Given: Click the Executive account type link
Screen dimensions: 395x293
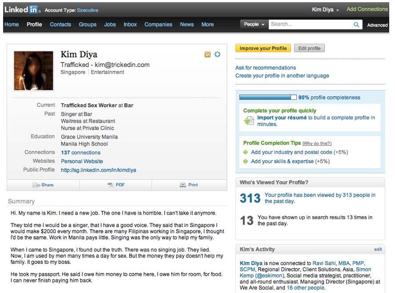Looking at the screenshot, I should tap(88, 10).
